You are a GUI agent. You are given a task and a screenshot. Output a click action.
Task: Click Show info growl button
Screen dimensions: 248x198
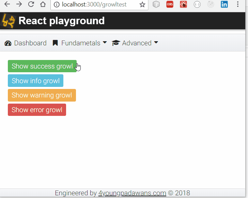[x=35, y=81]
